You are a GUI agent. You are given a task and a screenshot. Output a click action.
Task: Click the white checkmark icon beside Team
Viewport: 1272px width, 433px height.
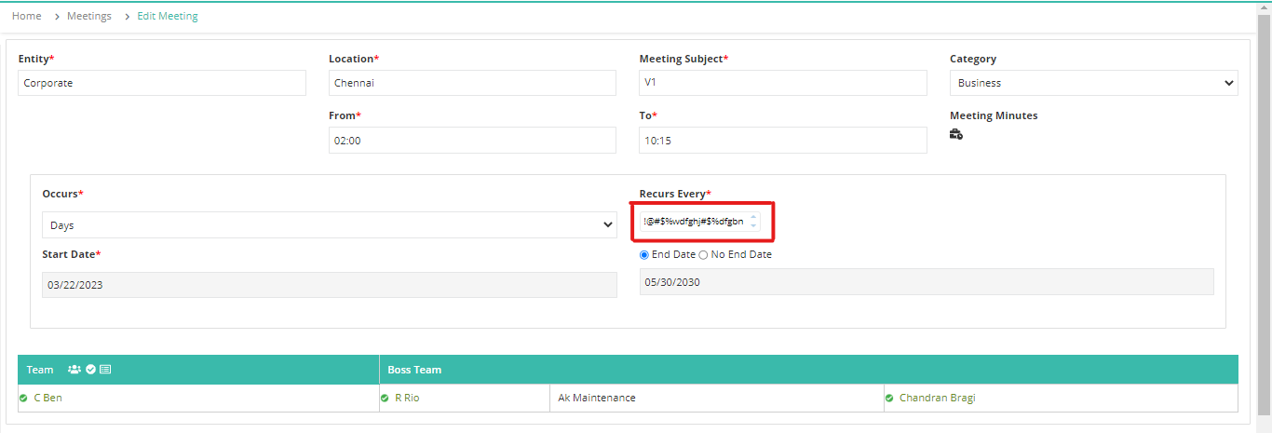(x=91, y=370)
